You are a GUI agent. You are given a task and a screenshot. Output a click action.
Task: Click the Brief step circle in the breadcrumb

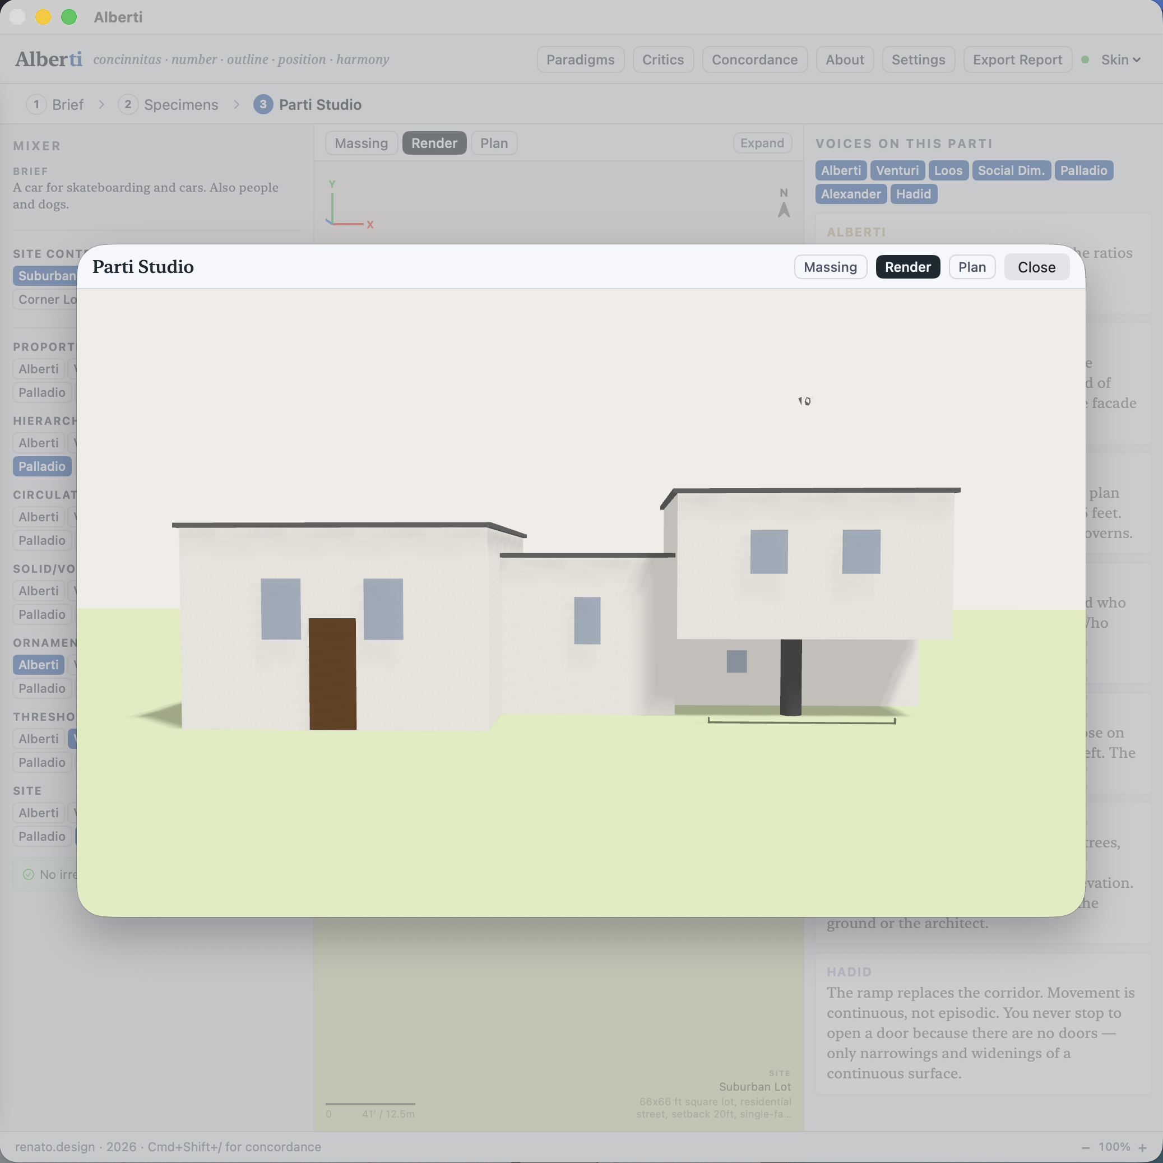pyautogui.click(x=36, y=104)
